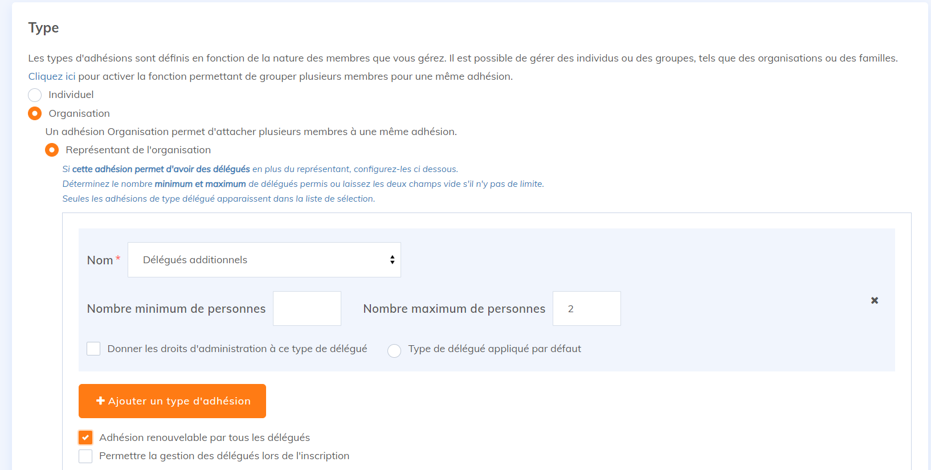Select the Organisation radio button
The height and width of the screenshot is (470, 931).
35,113
